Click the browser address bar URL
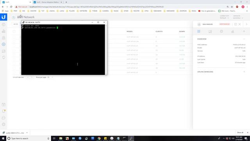 click(96, 7)
